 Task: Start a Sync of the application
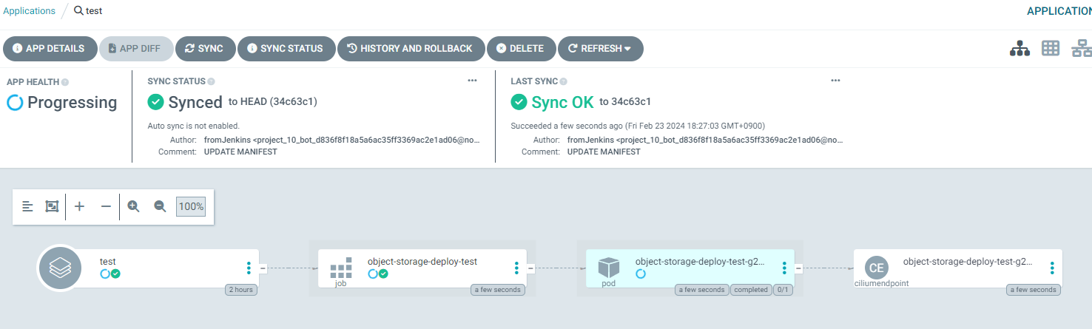click(x=205, y=49)
